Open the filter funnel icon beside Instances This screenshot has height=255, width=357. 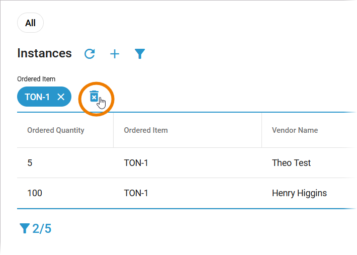click(140, 54)
